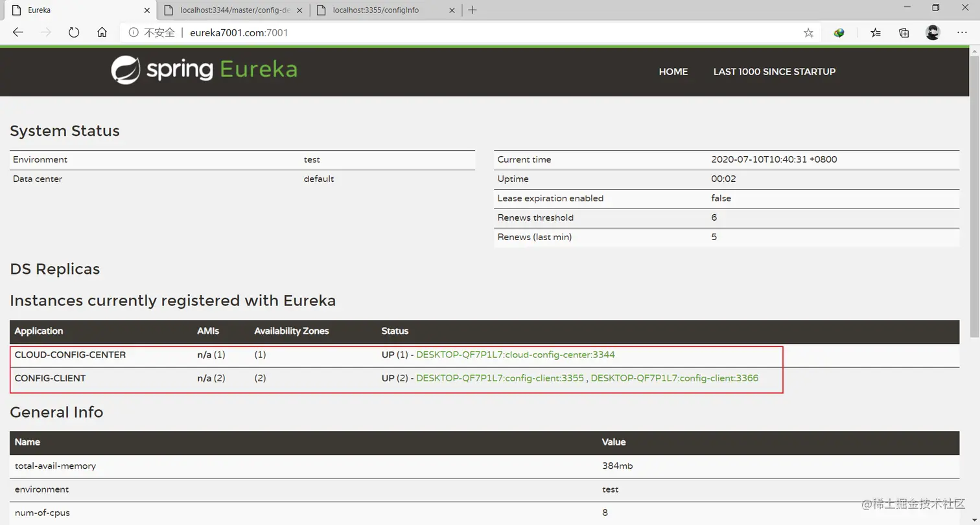The image size is (980, 525).
Task: Open the collections icon
Action: 904,33
